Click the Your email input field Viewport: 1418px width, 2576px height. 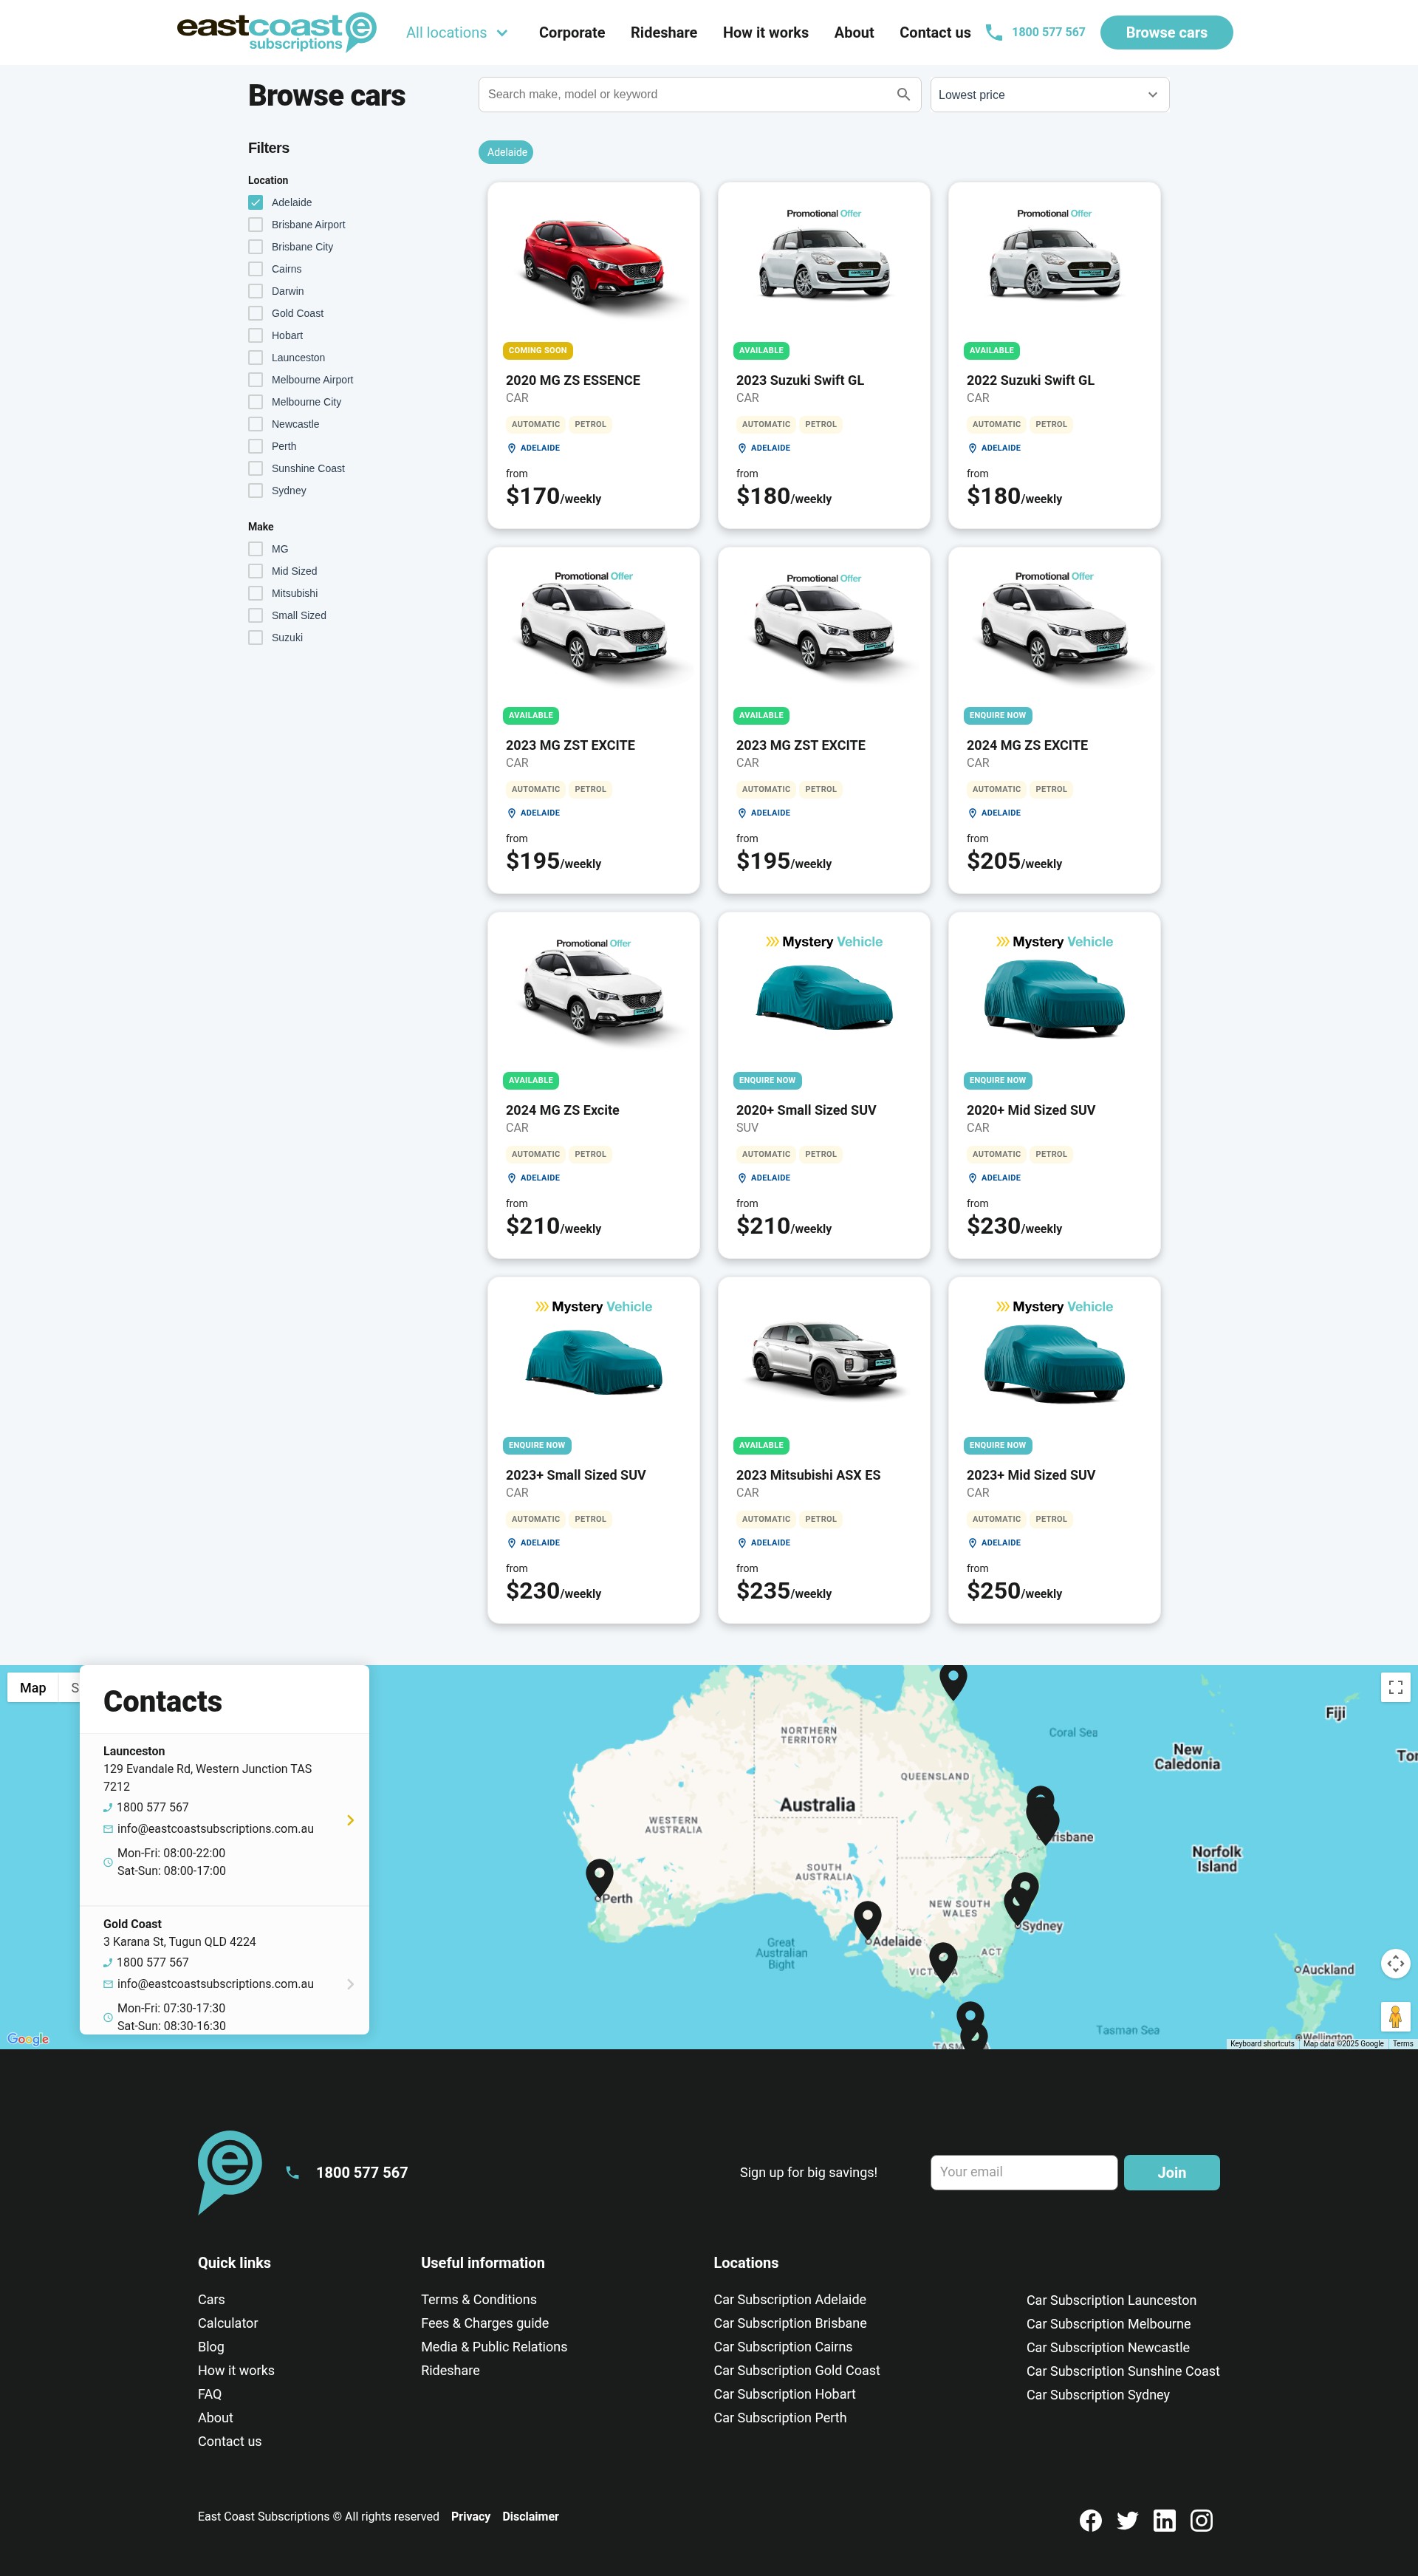coord(1023,2172)
